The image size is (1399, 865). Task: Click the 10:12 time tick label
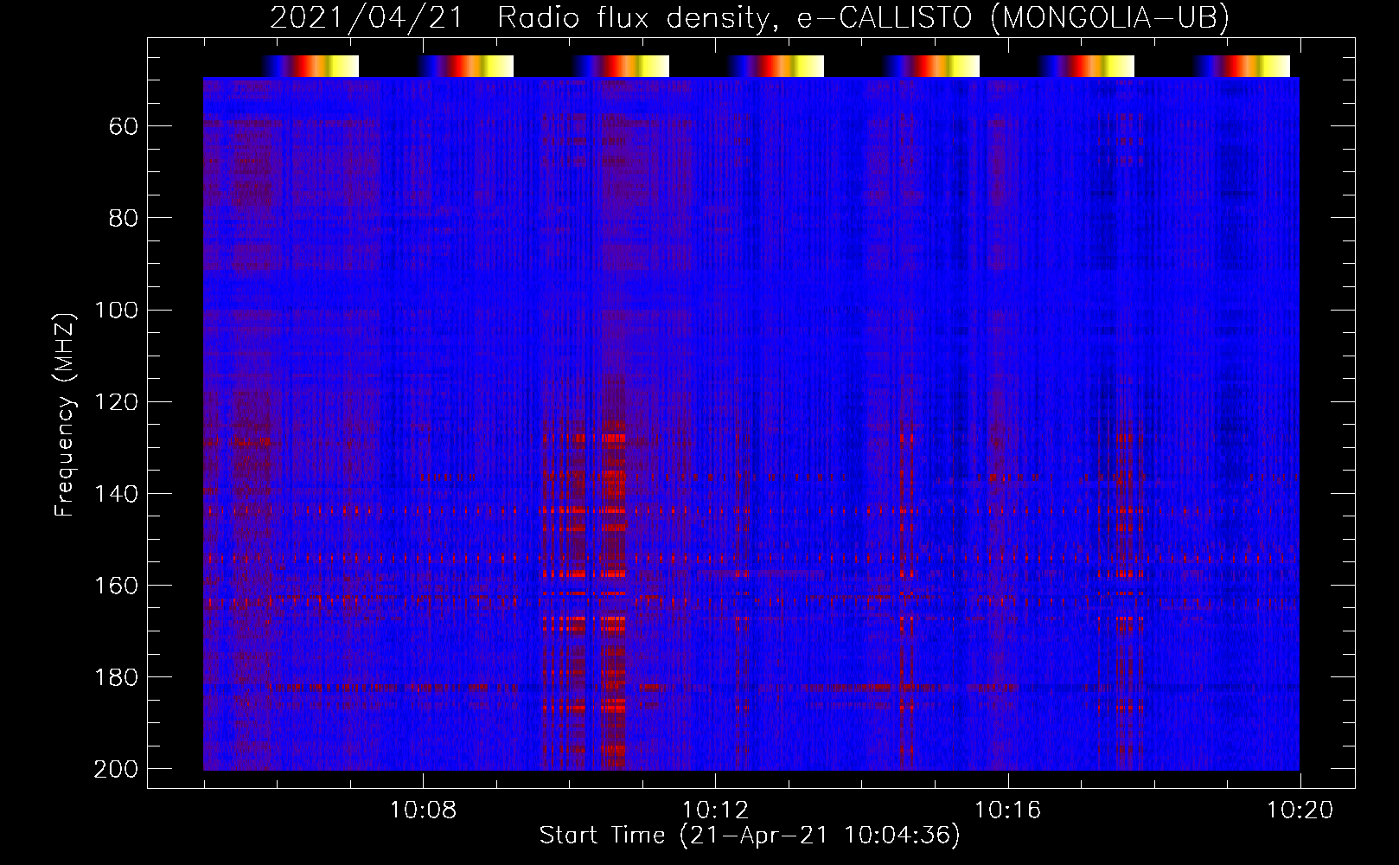click(715, 810)
